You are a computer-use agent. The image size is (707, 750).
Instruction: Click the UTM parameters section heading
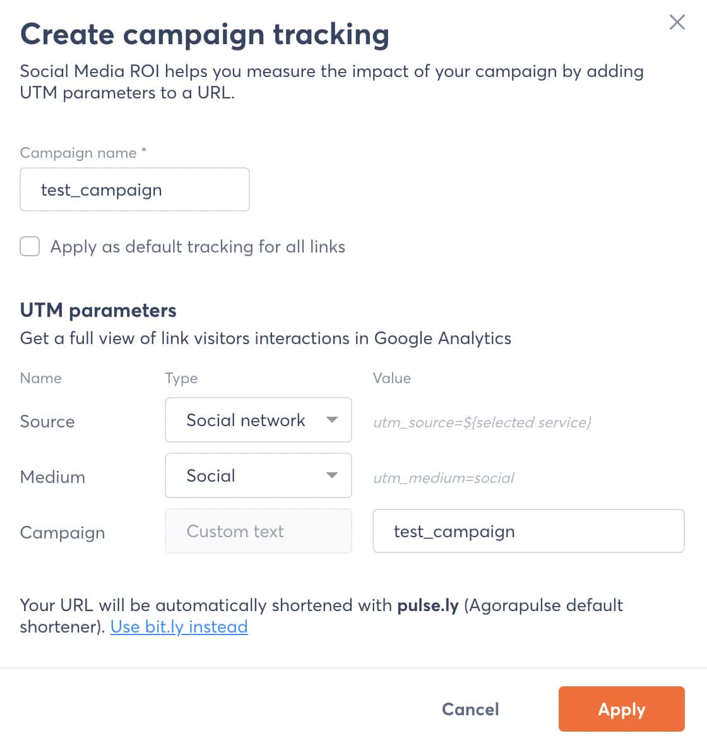98,310
